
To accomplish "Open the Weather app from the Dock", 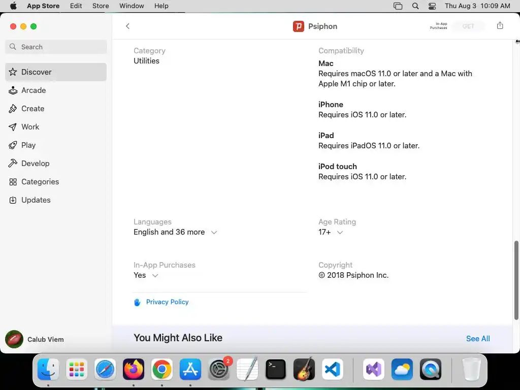I will pyautogui.click(x=402, y=369).
